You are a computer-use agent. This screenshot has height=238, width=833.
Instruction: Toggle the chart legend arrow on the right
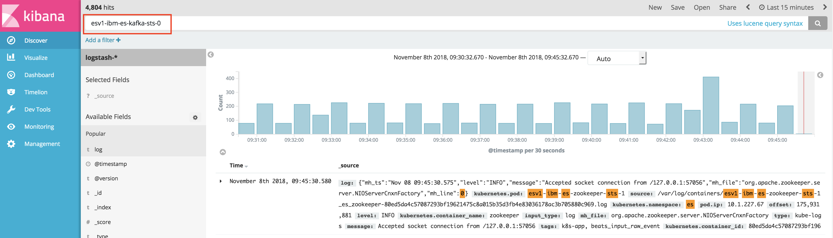[x=820, y=75]
